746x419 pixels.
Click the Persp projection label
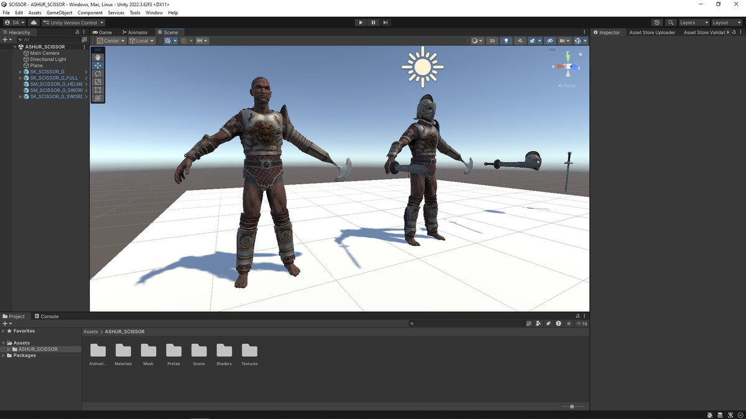(x=569, y=86)
